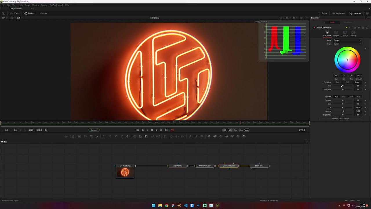
Task: Select the LensDistort1 node
Action: (x=178, y=166)
